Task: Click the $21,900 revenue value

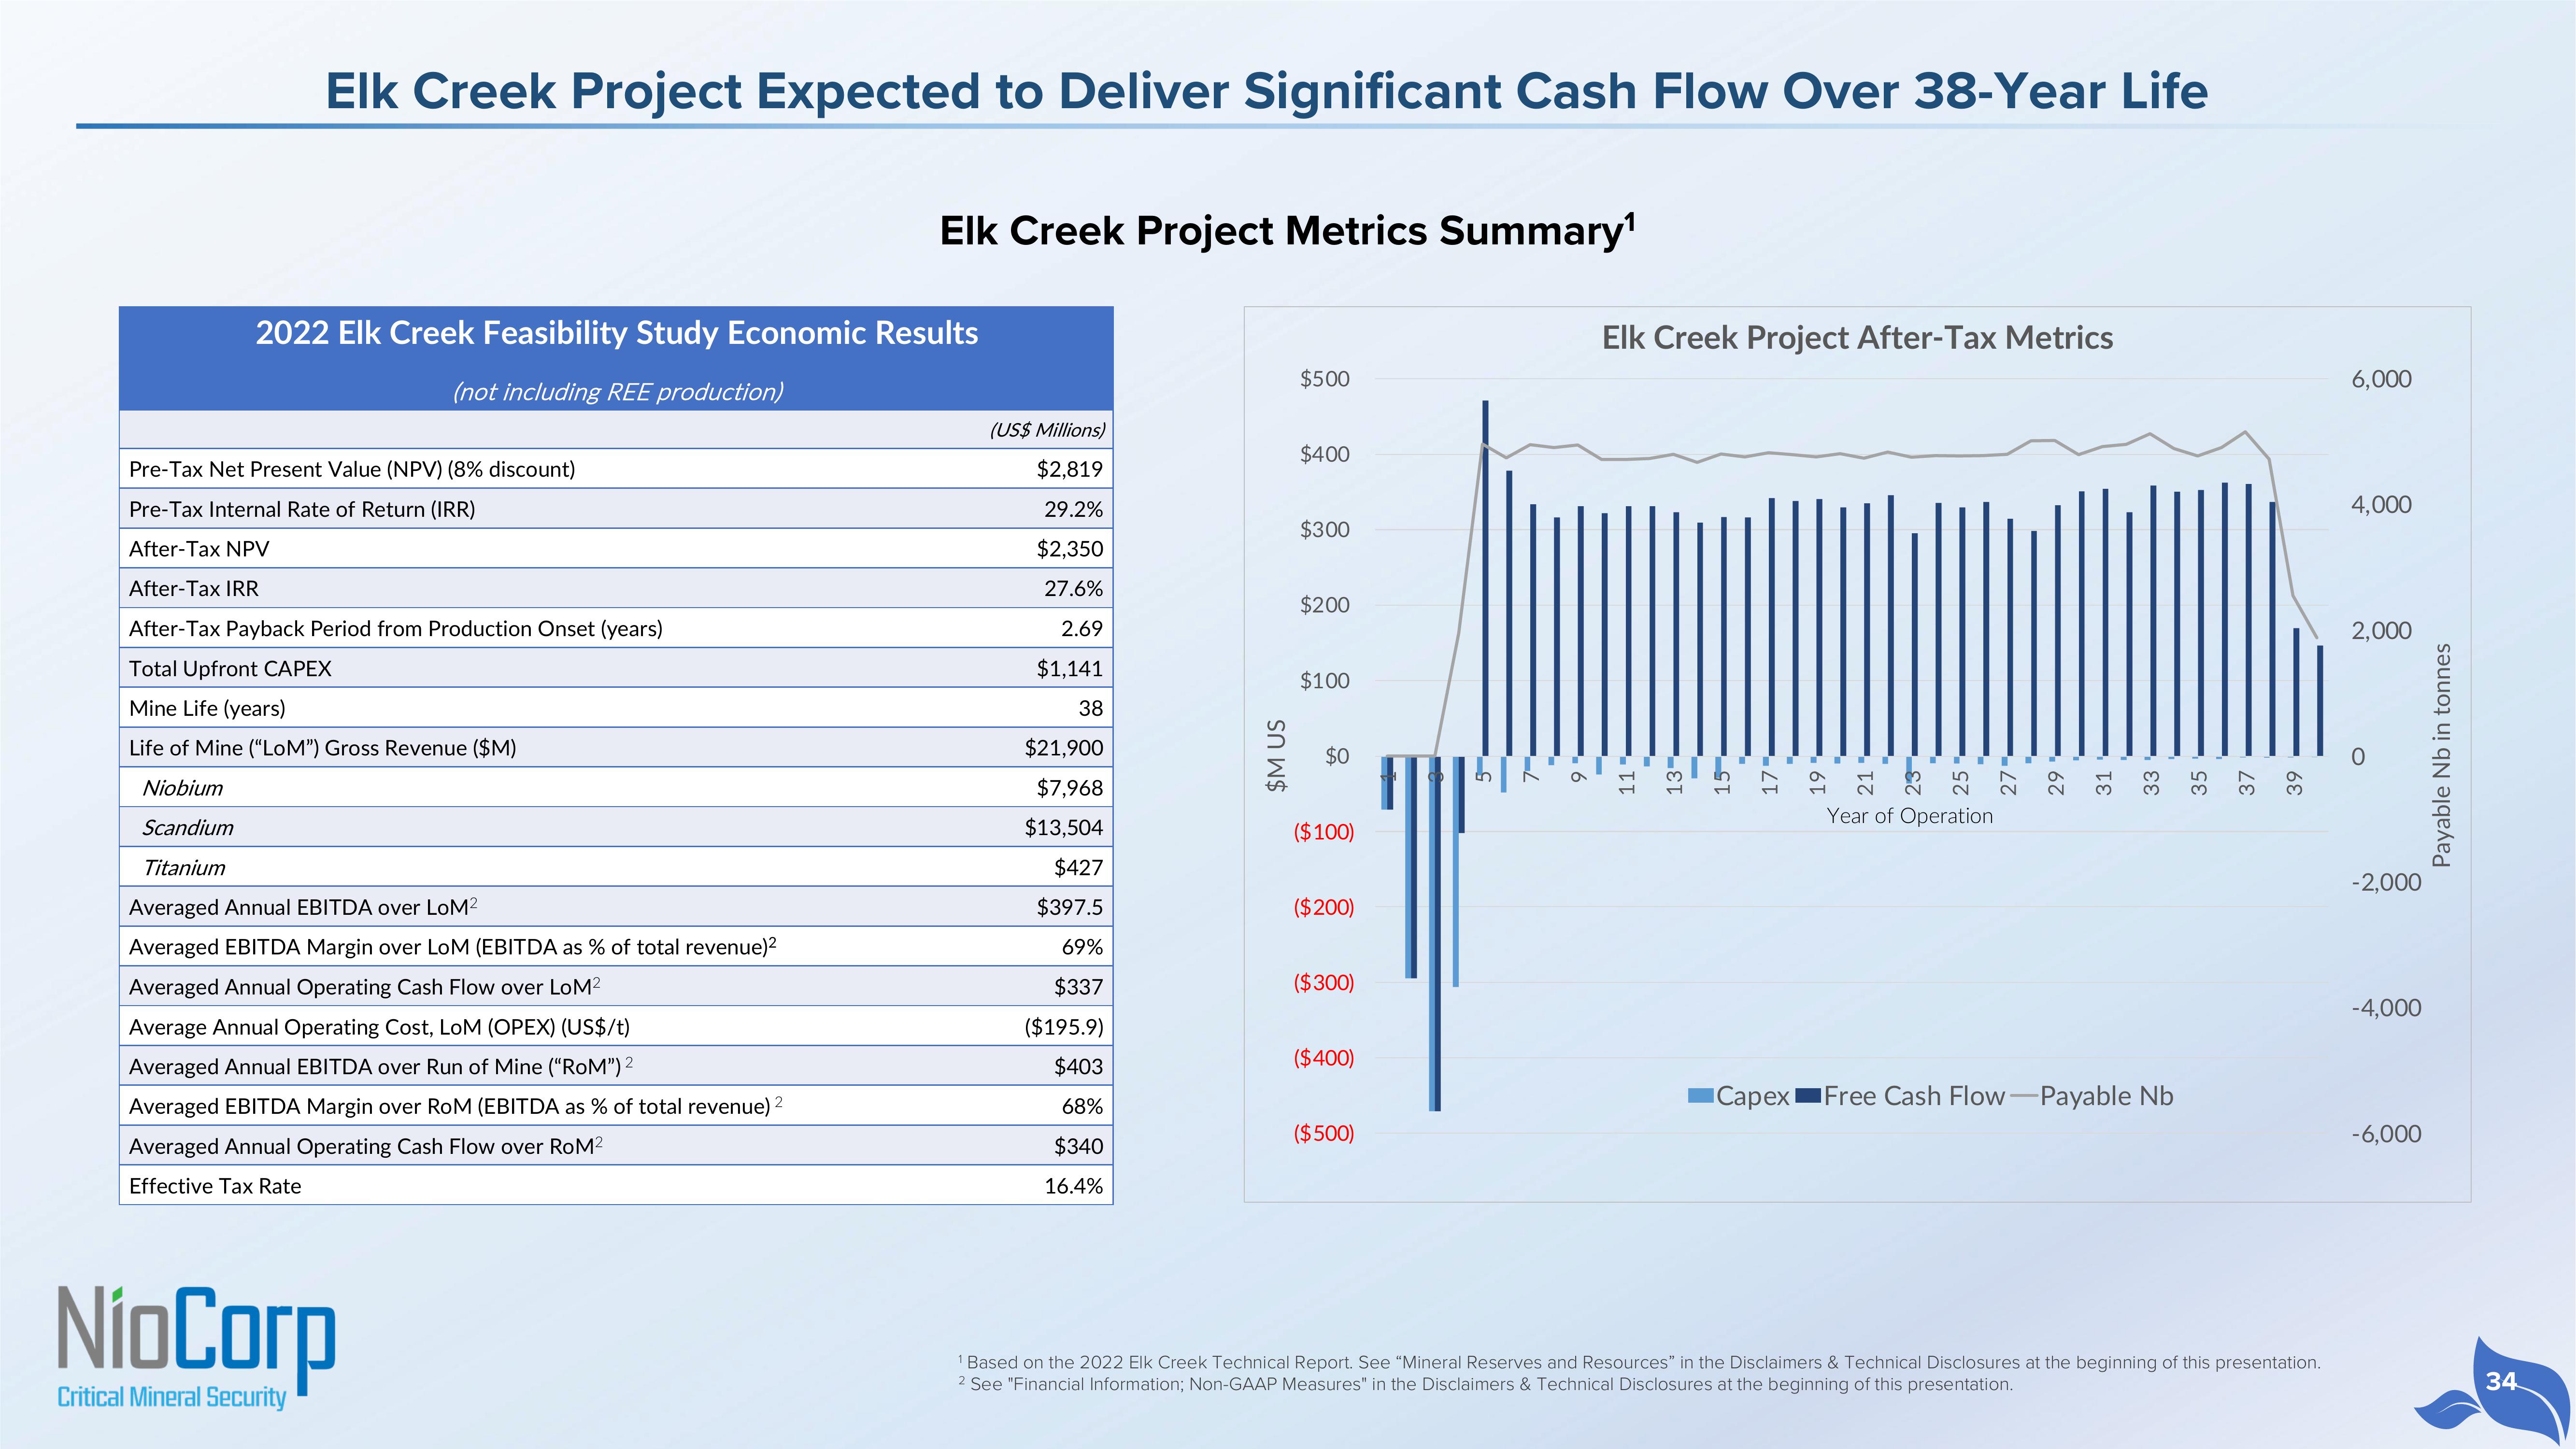Action: pos(1063,748)
